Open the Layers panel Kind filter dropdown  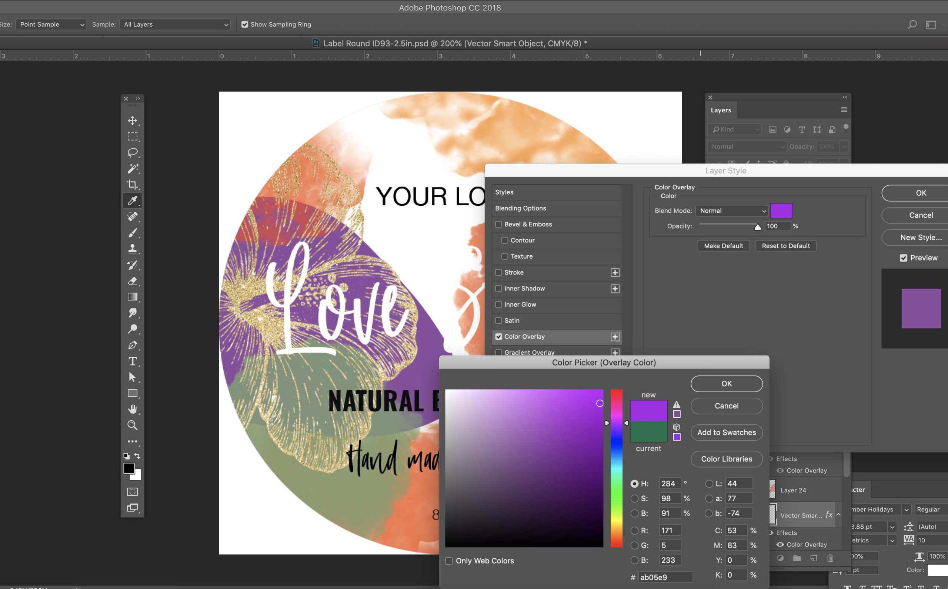(735, 129)
